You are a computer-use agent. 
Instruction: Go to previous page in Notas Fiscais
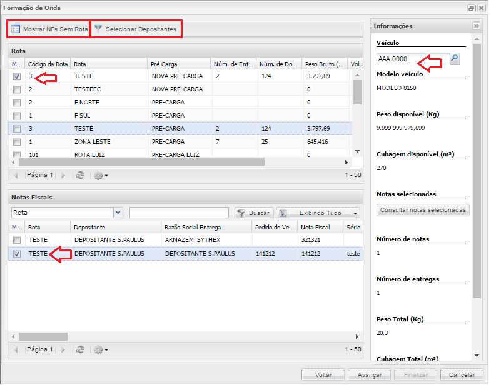point(16,349)
